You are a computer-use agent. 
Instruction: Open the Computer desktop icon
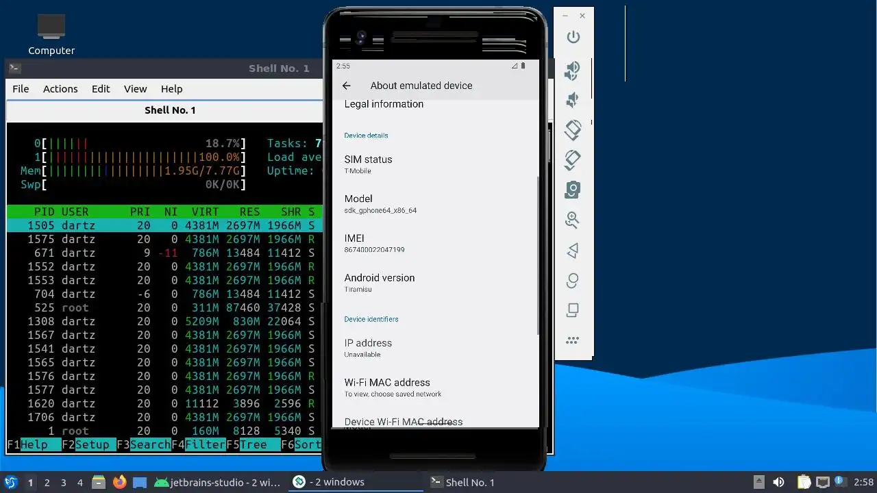[x=51, y=35]
